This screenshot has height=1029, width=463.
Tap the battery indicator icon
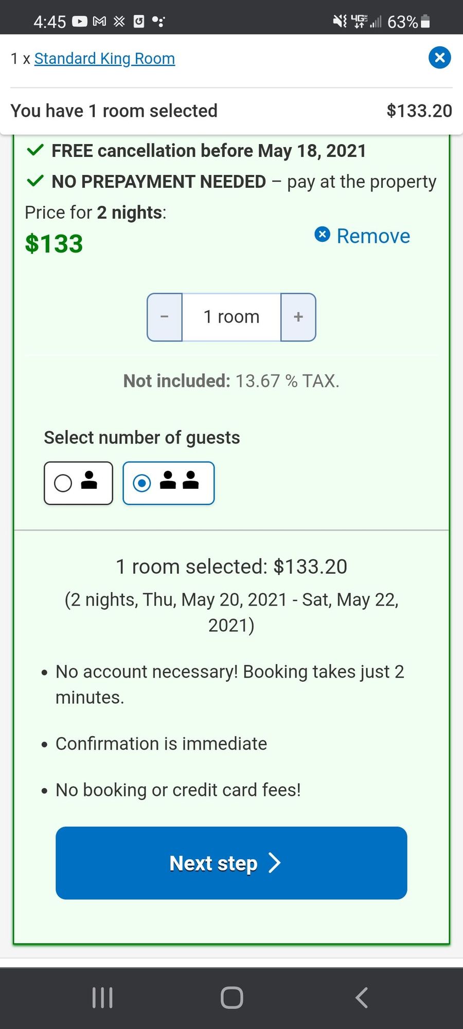click(425, 22)
